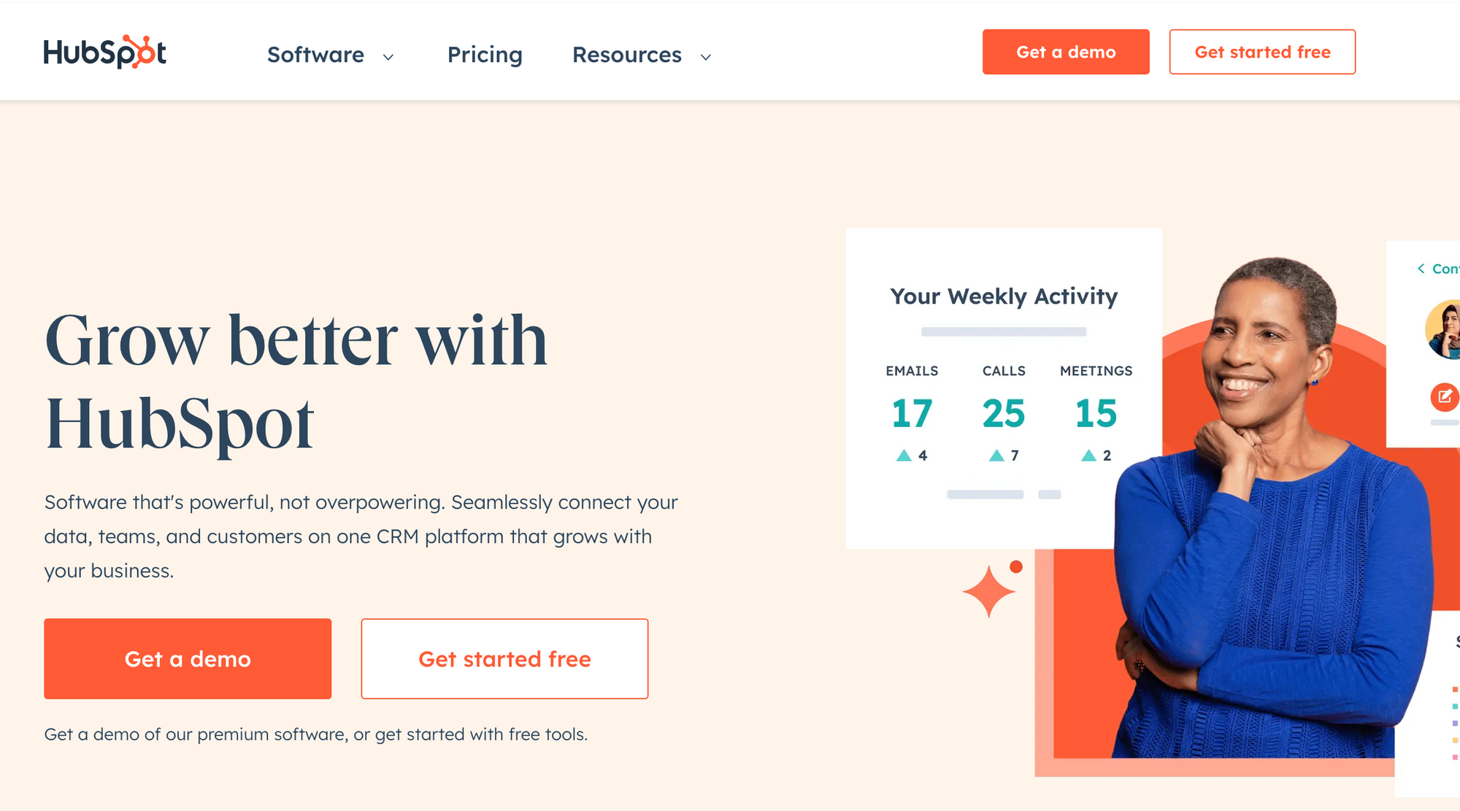Go to the Pricing page
This screenshot has width=1460, height=811.
coord(485,55)
